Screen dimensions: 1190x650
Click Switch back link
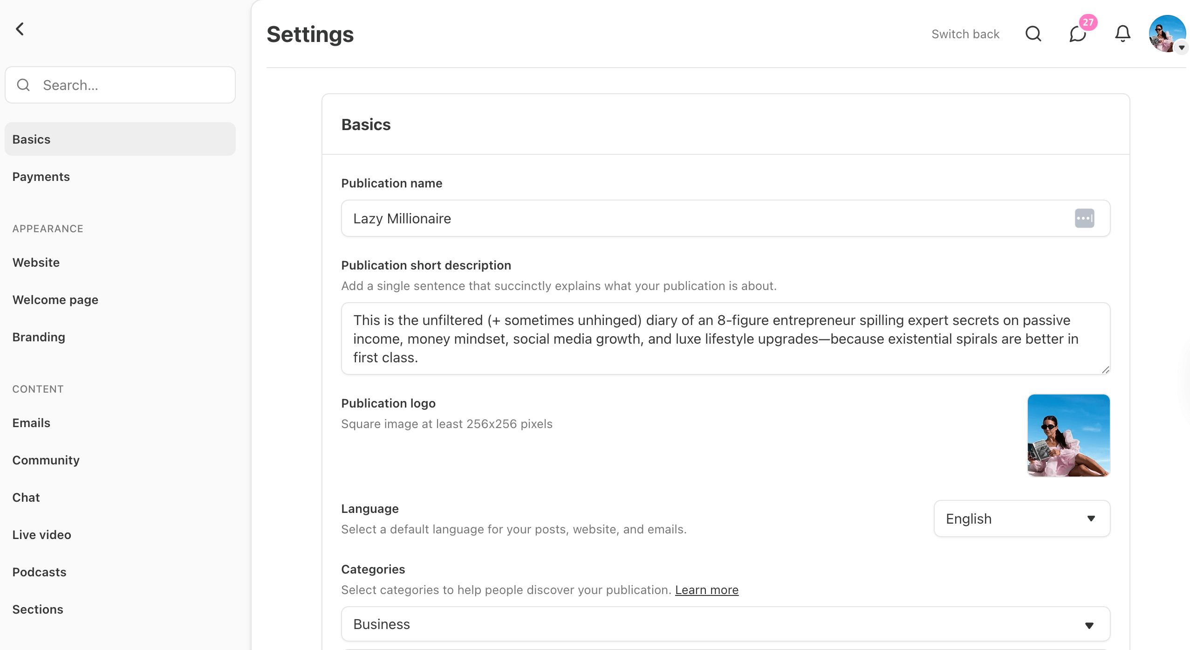coord(965,34)
